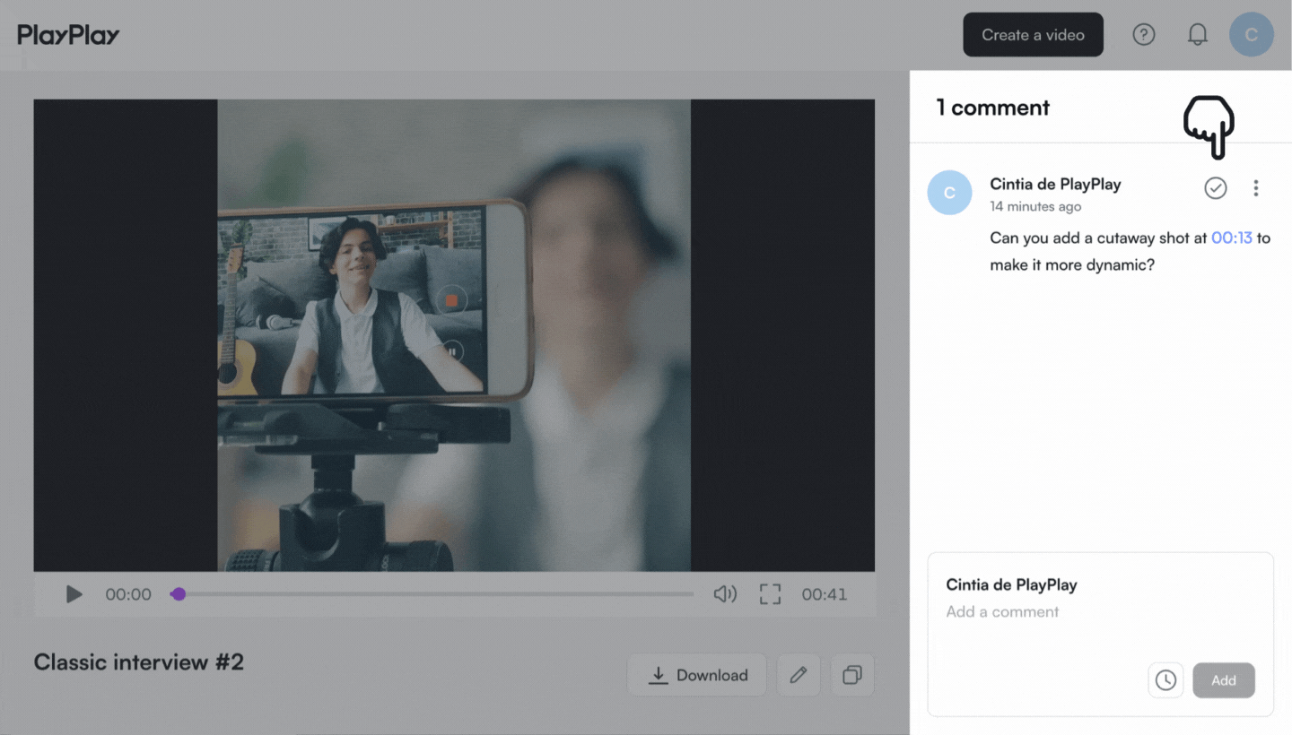Viewport: 1292px width, 735px height.
Task: Go to the PlayPlay home logo
Action: pyautogui.click(x=68, y=34)
